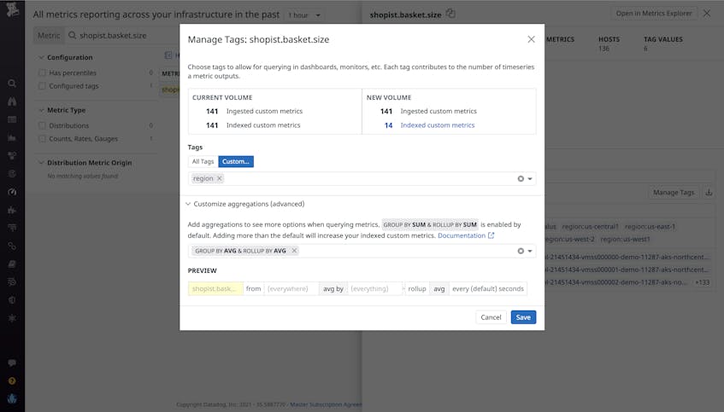Image resolution: width=724 pixels, height=412 pixels.
Task: Click inside the aggregations input field
Action: [x=362, y=251]
